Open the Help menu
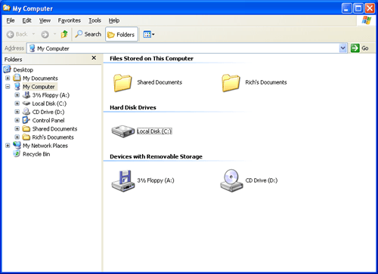The image size is (378, 274). pos(114,20)
